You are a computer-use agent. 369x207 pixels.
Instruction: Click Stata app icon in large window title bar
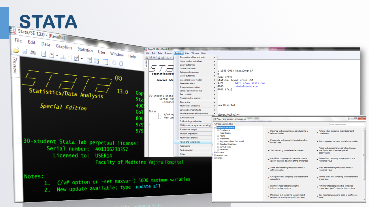coord(13,31)
